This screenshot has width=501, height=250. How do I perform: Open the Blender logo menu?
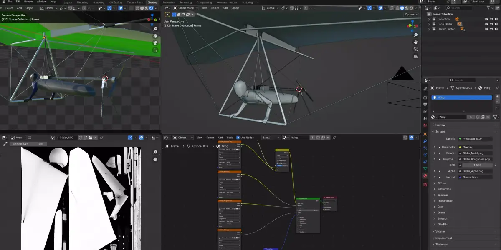3,2
